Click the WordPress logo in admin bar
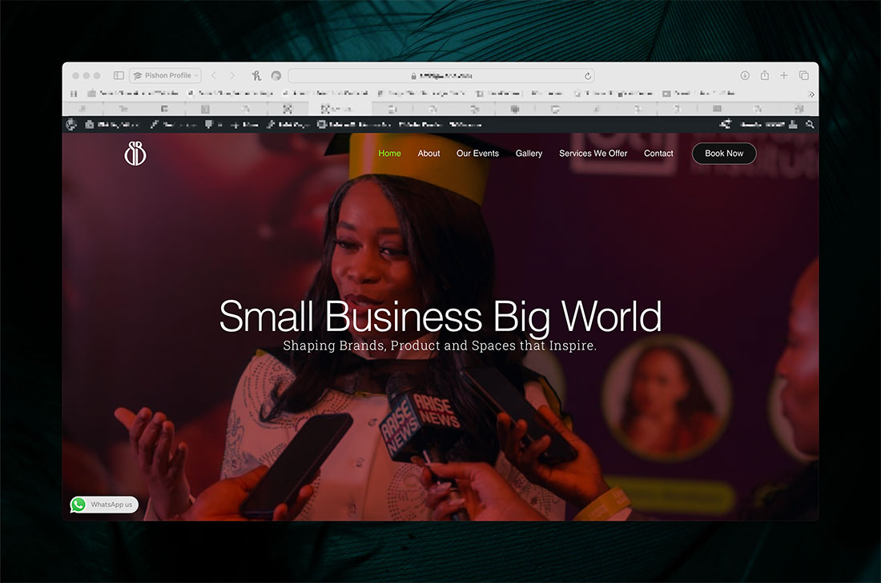This screenshot has height=583, width=881. pyautogui.click(x=71, y=125)
